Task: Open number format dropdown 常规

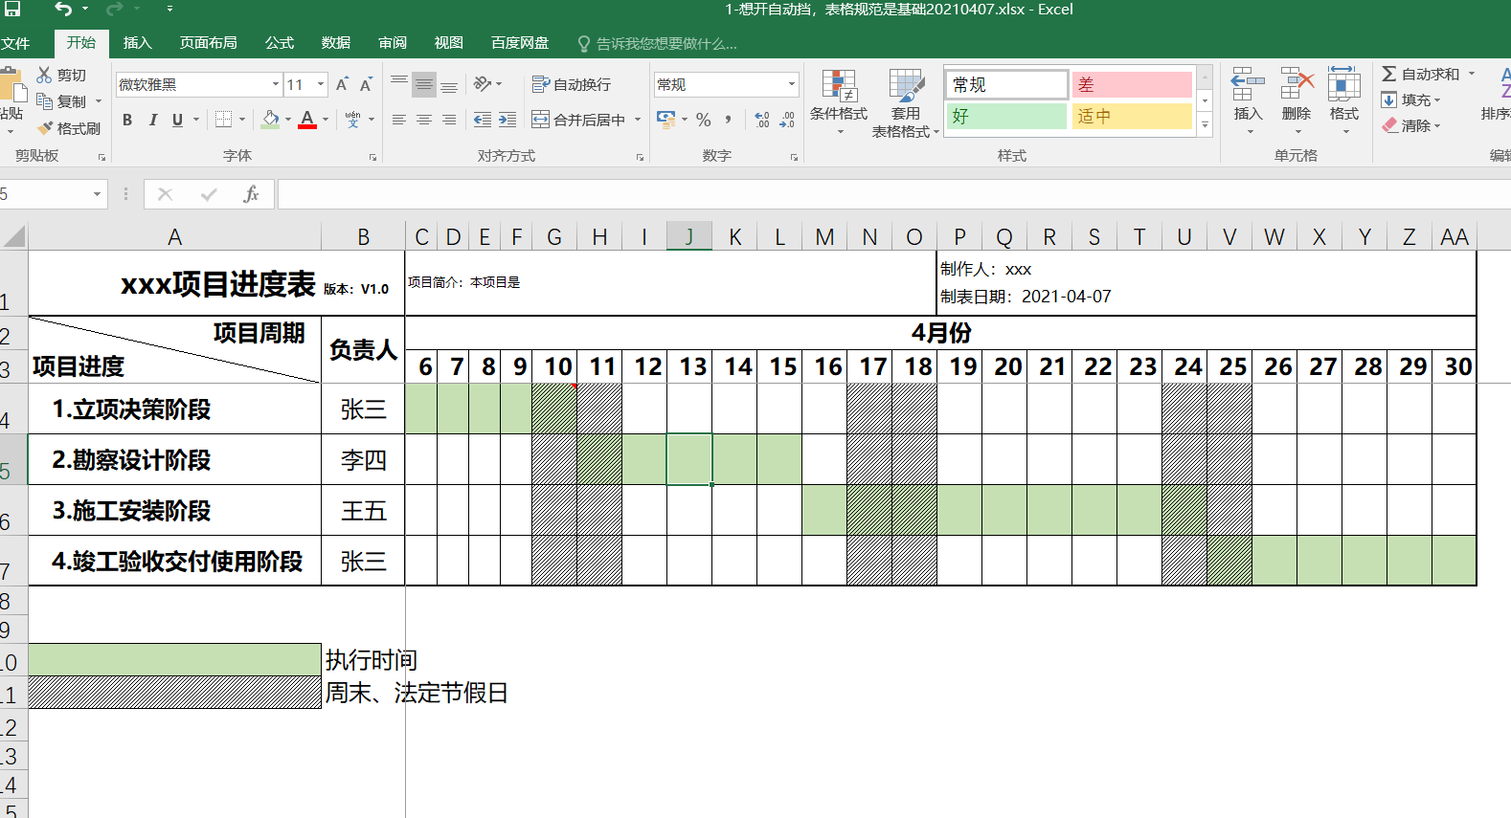Action: [792, 84]
